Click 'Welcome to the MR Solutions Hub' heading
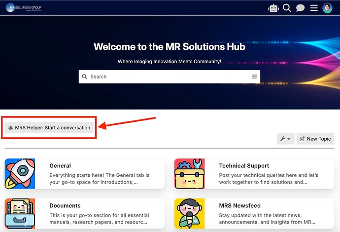Screen dimensions: 340x232 (170, 46)
